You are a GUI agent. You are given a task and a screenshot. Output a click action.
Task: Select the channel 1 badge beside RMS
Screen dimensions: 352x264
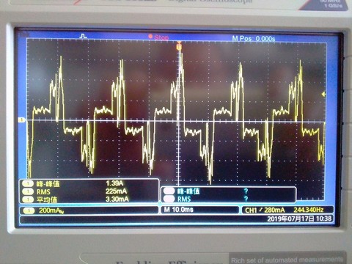28,191
